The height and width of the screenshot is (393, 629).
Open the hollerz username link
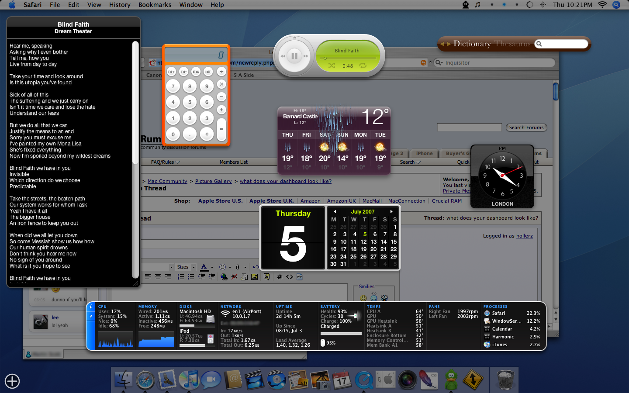(525, 236)
